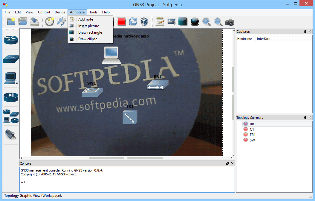Browse switches in the device sidebar
This screenshot has height=201, width=315.
pyautogui.click(x=11, y=59)
